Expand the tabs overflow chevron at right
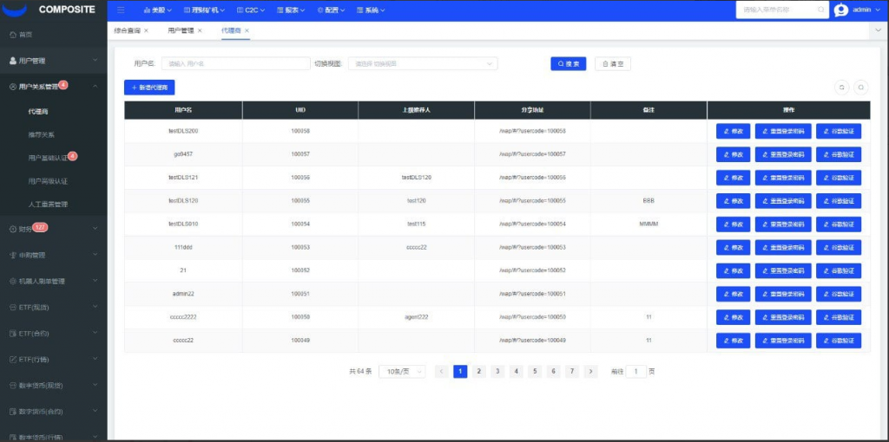Viewport: 889px width, 442px height. [x=877, y=30]
